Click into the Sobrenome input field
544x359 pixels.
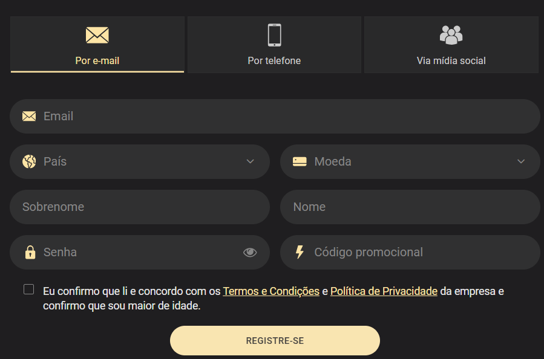pyautogui.click(x=139, y=207)
